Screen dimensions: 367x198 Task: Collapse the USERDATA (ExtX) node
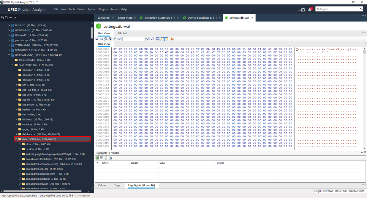[x=9, y=55]
